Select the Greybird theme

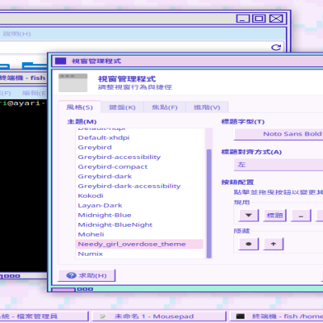pyautogui.click(x=140, y=147)
